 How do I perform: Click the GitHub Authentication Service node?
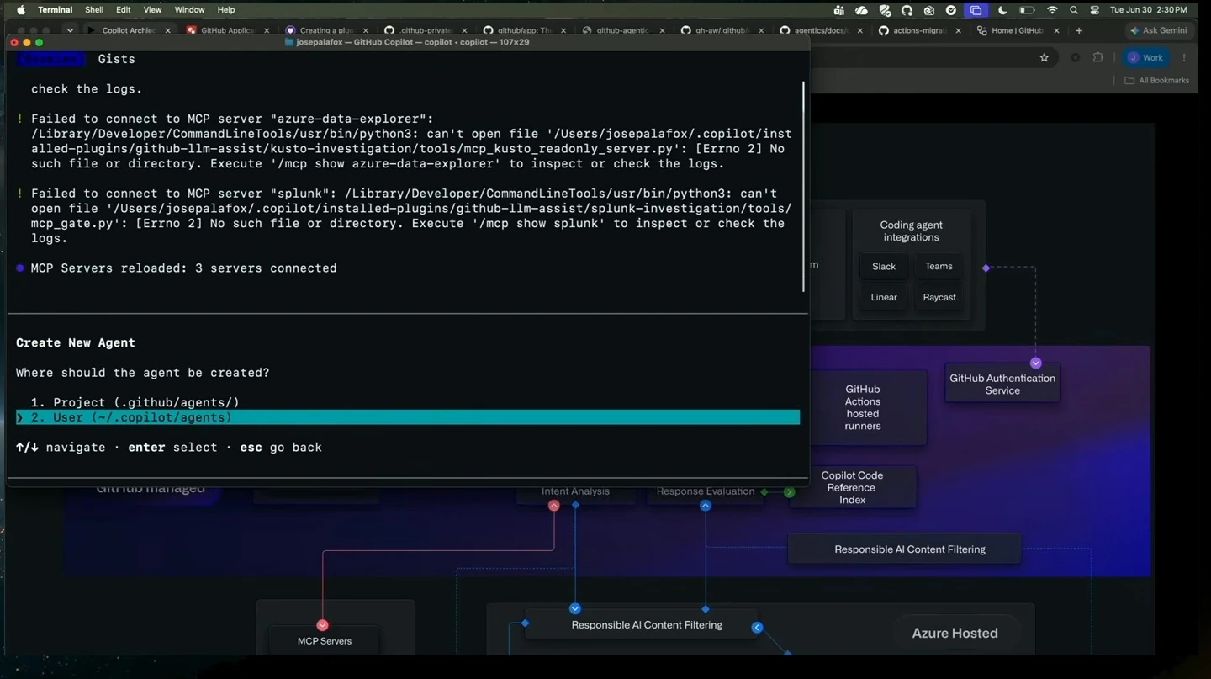(x=1002, y=384)
